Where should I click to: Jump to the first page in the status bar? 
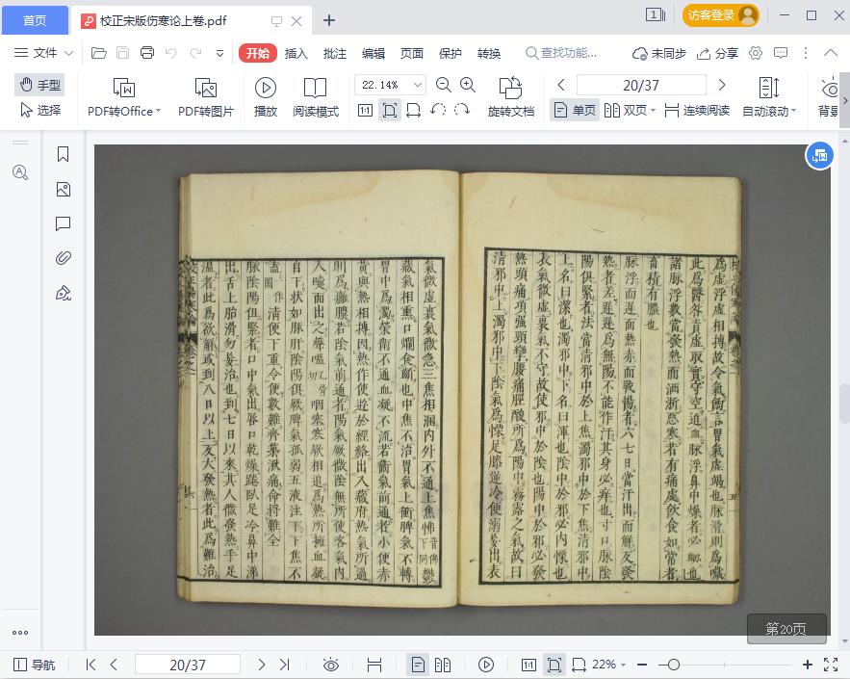[91, 665]
